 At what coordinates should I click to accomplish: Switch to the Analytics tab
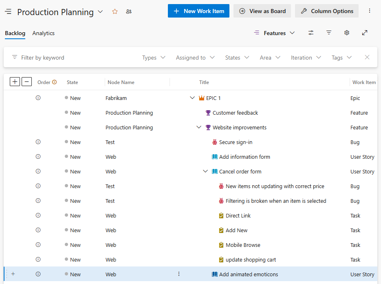pos(43,33)
